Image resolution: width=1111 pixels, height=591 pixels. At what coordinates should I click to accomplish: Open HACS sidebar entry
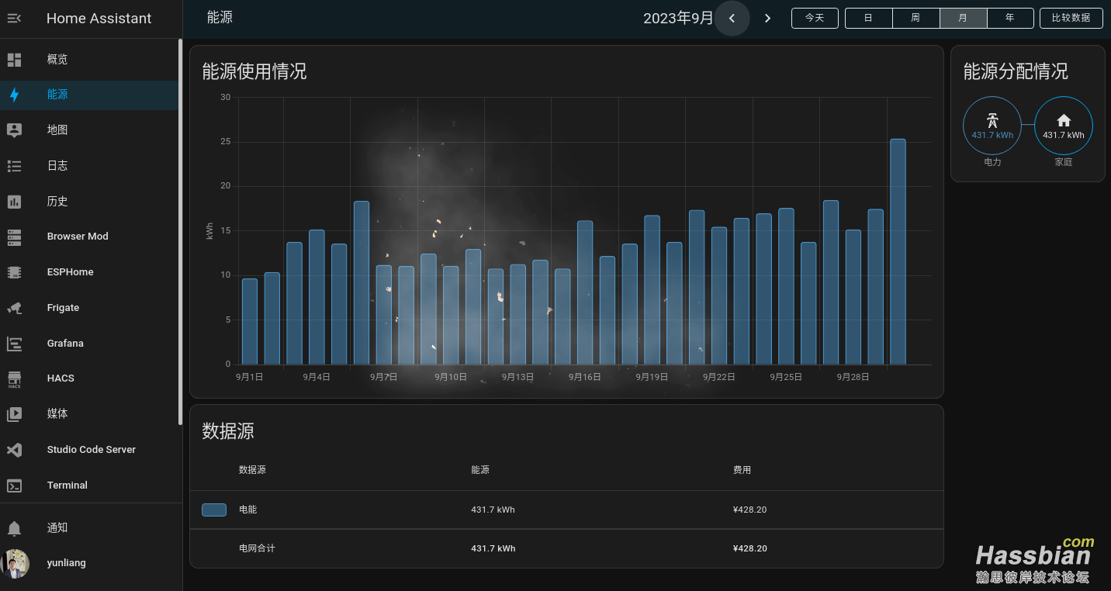click(89, 378)
